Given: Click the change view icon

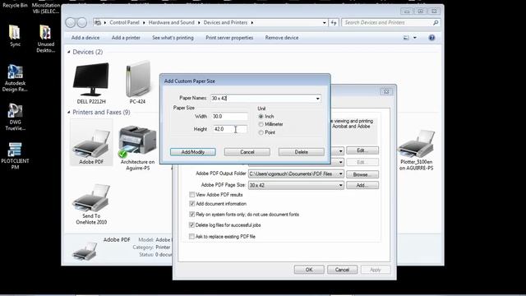Looking at the screenshot, I should (406, 38).
